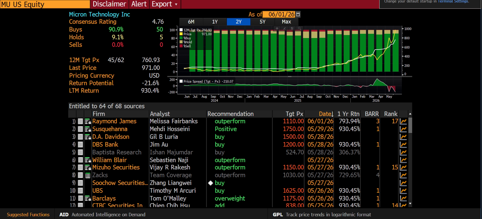Edit the As of date field
The height and width of the screenshot is (219, 482).
tap(279, 14)
